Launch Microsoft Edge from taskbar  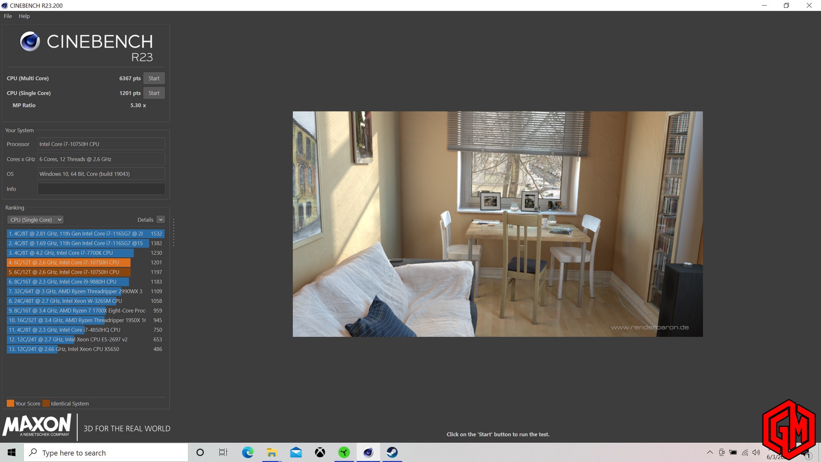click(x=248, y=453)
